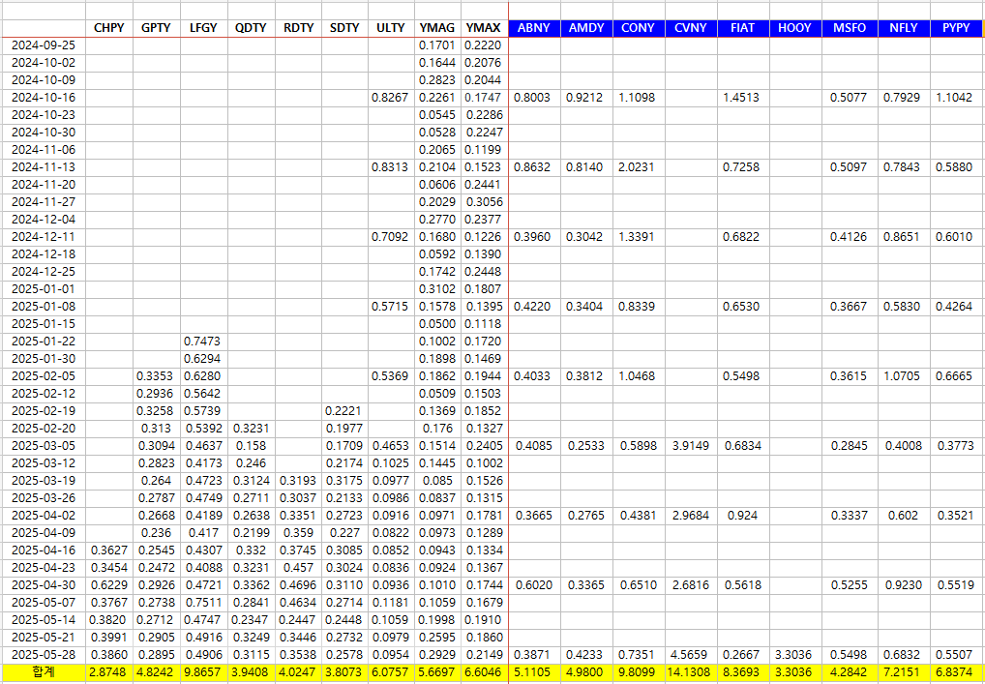The height and width of the screenshot is (684, 985).
Task: Click the FIAT total 8.3693
Action: pyautogui.click(x=743, y=672)
